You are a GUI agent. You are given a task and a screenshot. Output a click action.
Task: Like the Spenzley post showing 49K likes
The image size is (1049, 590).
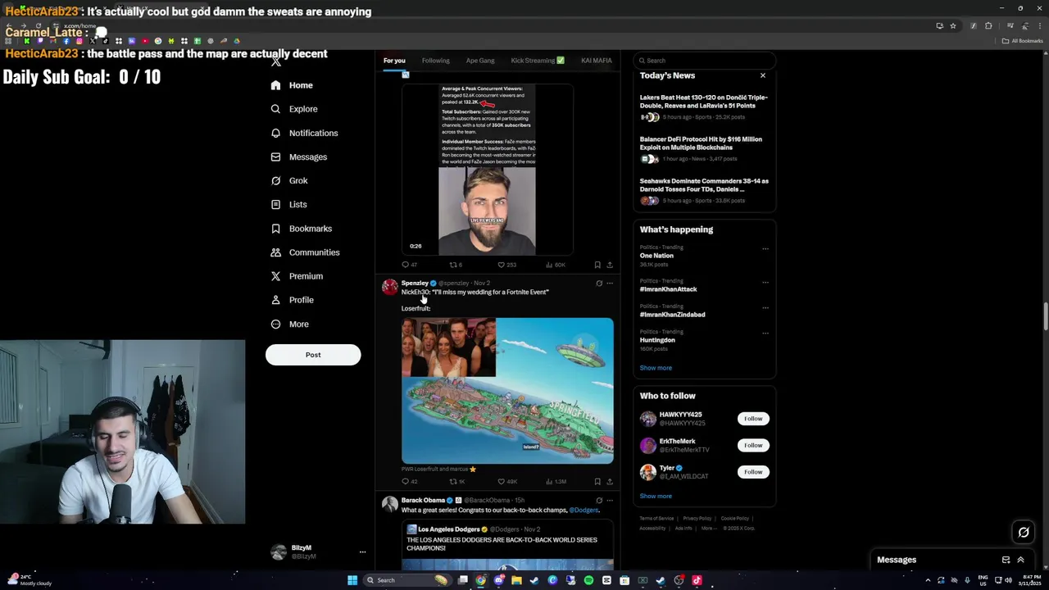[x=507, y=482]
